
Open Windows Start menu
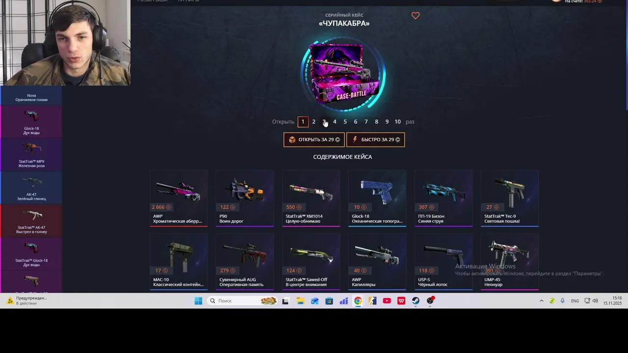click(x=198, y=301)
